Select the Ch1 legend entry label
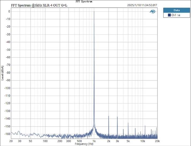191x146 pixels. coord(174,15)
